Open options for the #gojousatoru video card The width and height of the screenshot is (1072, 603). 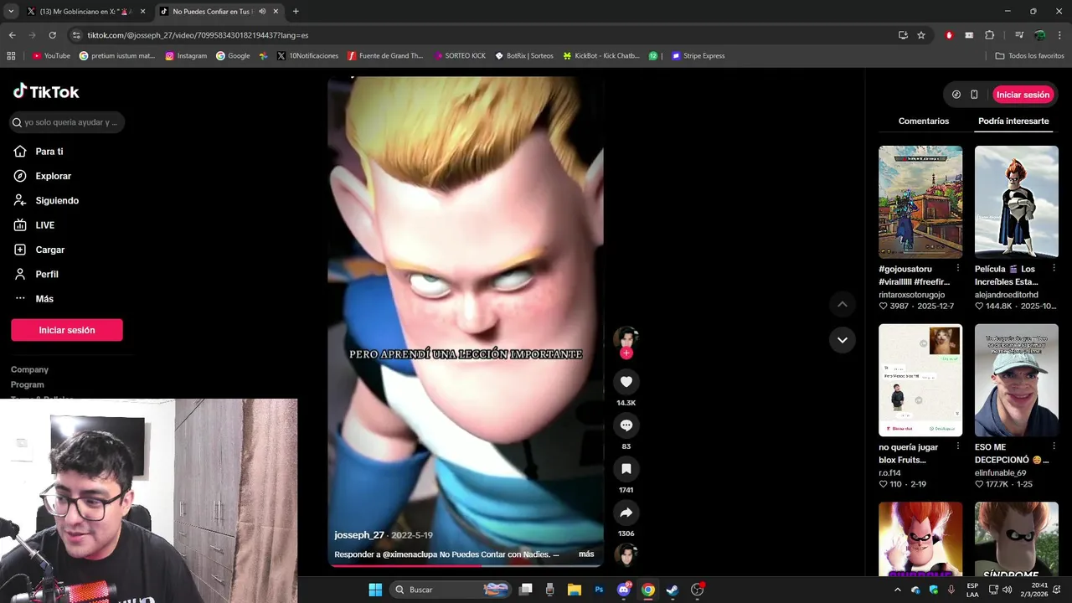(x=958, y=268)
